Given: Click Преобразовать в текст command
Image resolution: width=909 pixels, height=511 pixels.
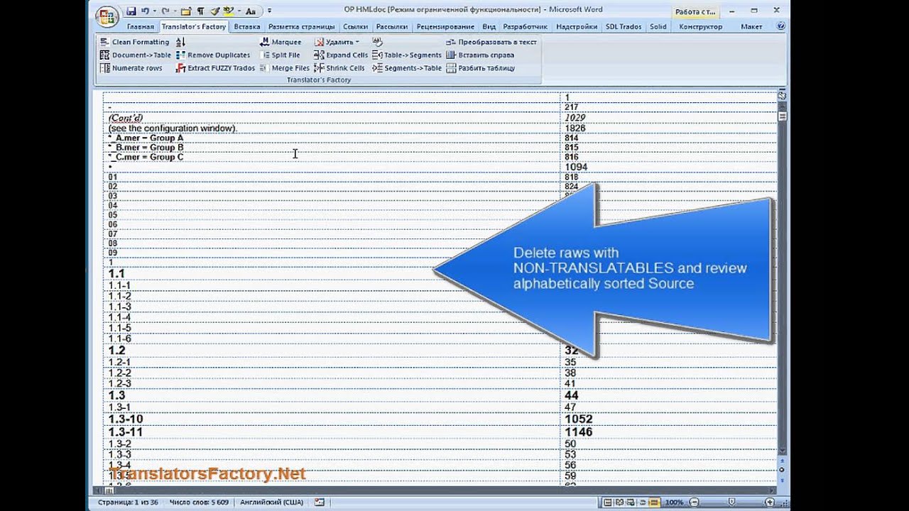Looking at the screenshot, I should point(491,42).
